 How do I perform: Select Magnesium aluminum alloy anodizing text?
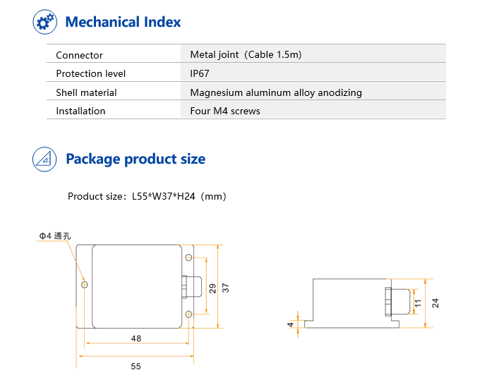[x=276, y=92]
